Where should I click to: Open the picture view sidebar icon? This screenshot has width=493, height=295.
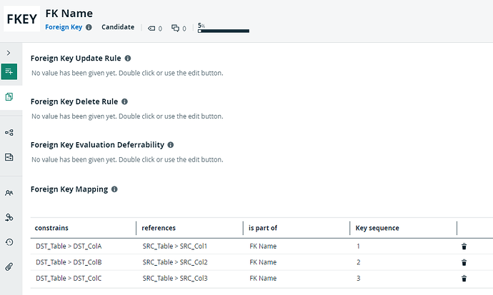pos(9,157)
